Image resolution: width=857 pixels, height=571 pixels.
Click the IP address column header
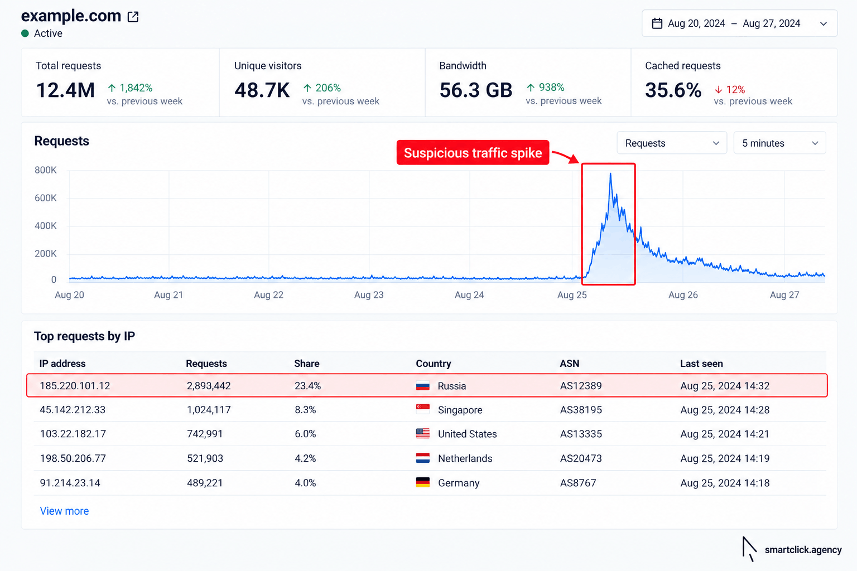coord(62,364)
